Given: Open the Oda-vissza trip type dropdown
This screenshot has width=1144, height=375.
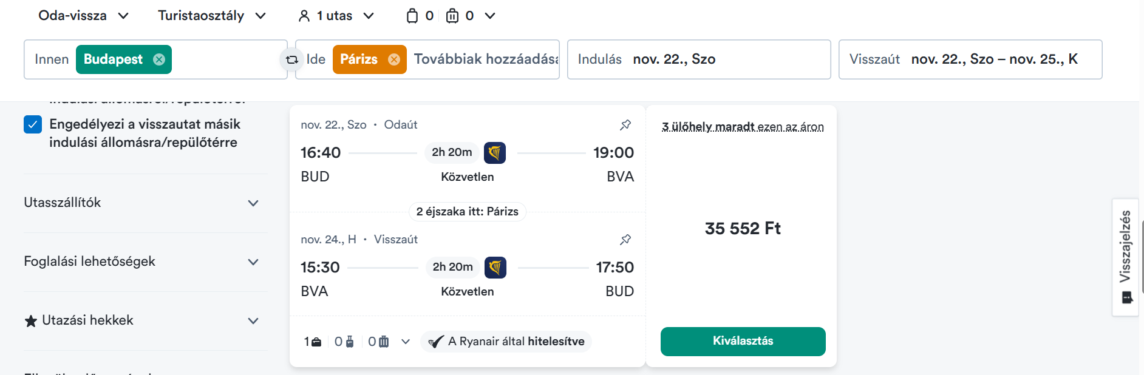Looking at the screenshot, I should pos(84,16).
